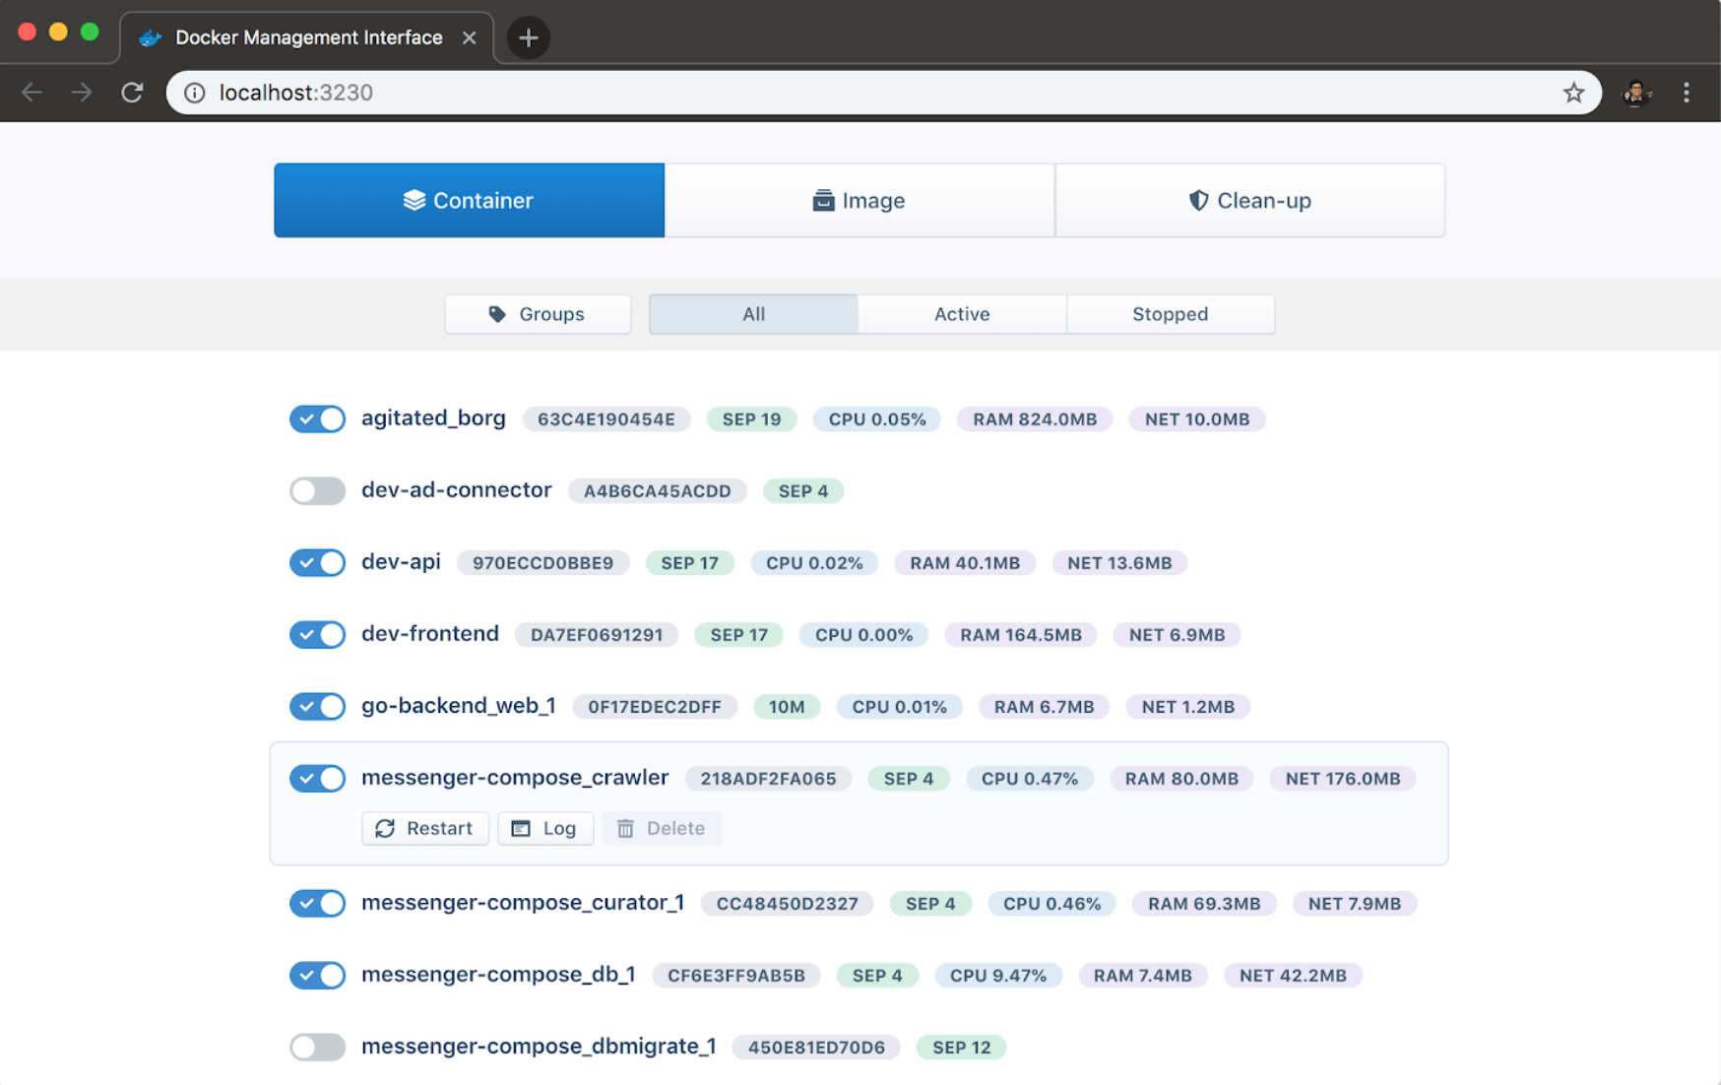Image resolution: width=1721 pixels, height=1085 pixels.
Task: View the Log for messenger-compose_crawler
Action: 545,828
